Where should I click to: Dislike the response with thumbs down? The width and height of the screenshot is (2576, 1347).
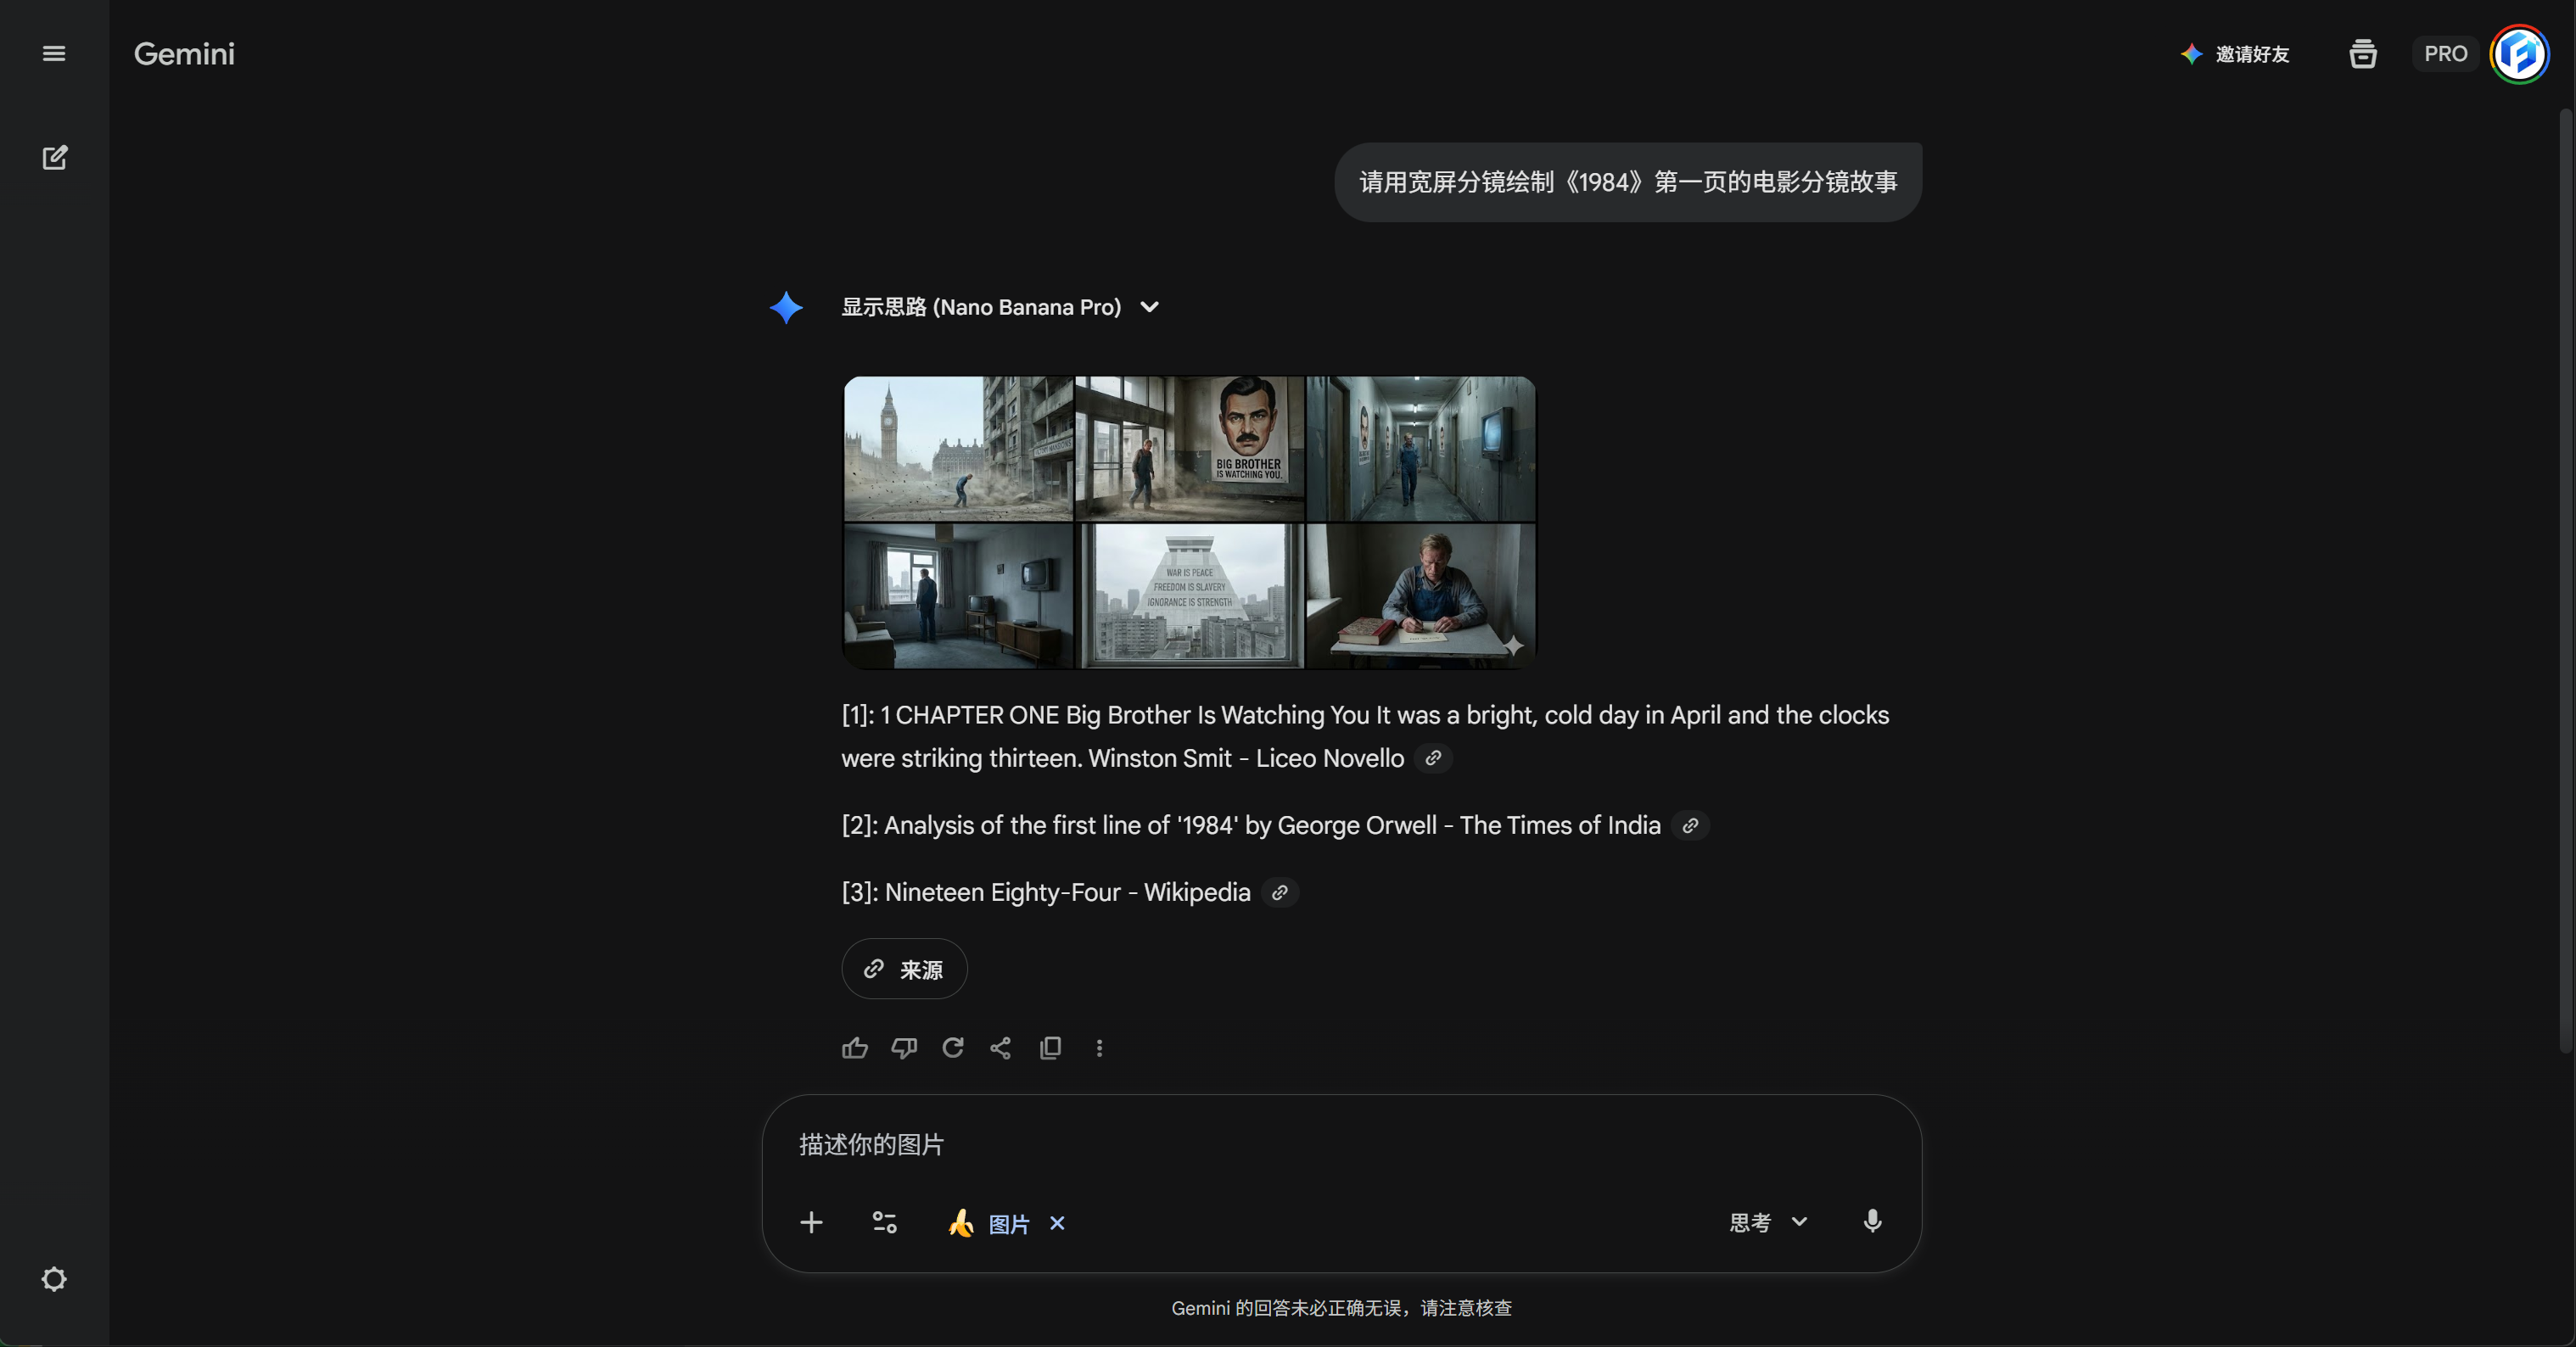(x=904, y=1048)
